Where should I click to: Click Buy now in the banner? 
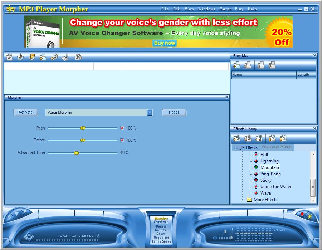tap(165, 43)
